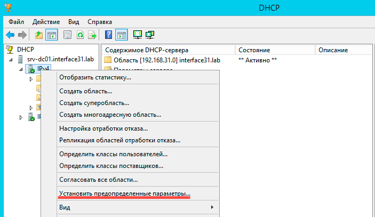Collapse the IPv4 tree node
375x217 pixels.
(21, 69)
